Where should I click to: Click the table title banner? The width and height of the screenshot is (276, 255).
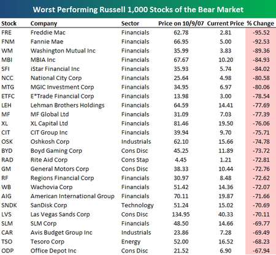(x=138, y=9)
